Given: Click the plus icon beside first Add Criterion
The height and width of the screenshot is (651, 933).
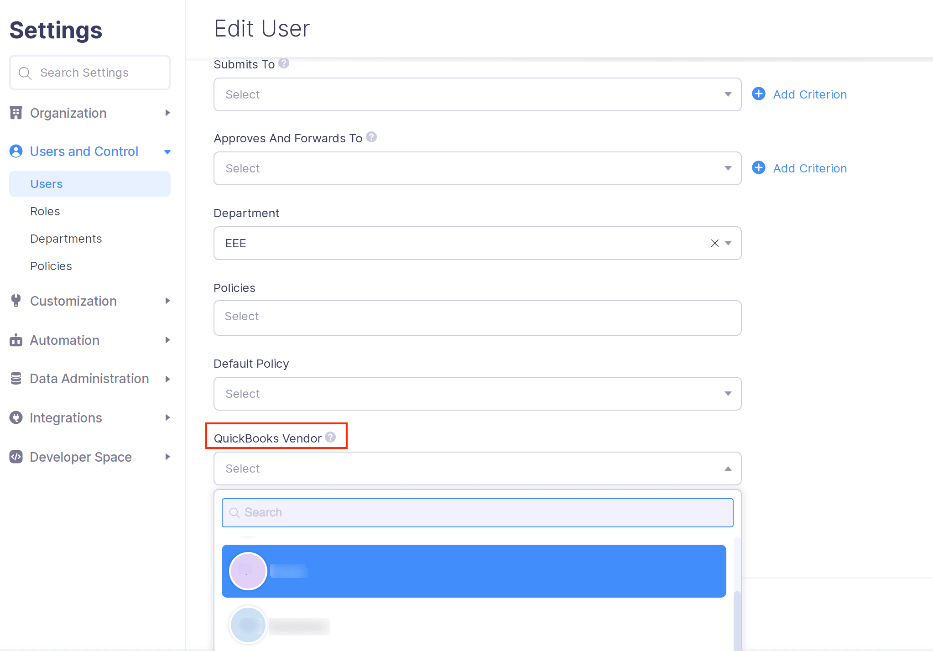Looking at the screenshot, I should [758, 94].
